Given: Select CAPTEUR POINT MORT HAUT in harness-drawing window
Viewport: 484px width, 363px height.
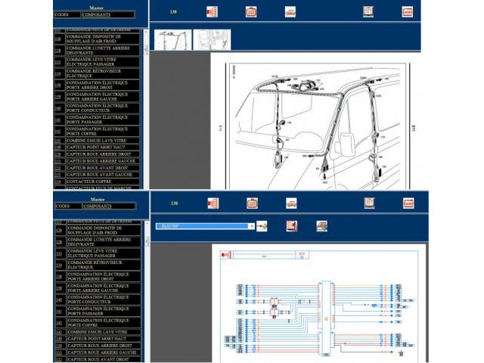Looking at the screenshot, I should point(103,147).
